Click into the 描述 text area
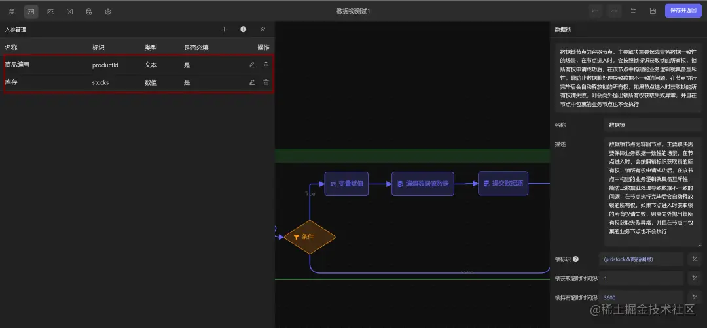 point(653,192)
